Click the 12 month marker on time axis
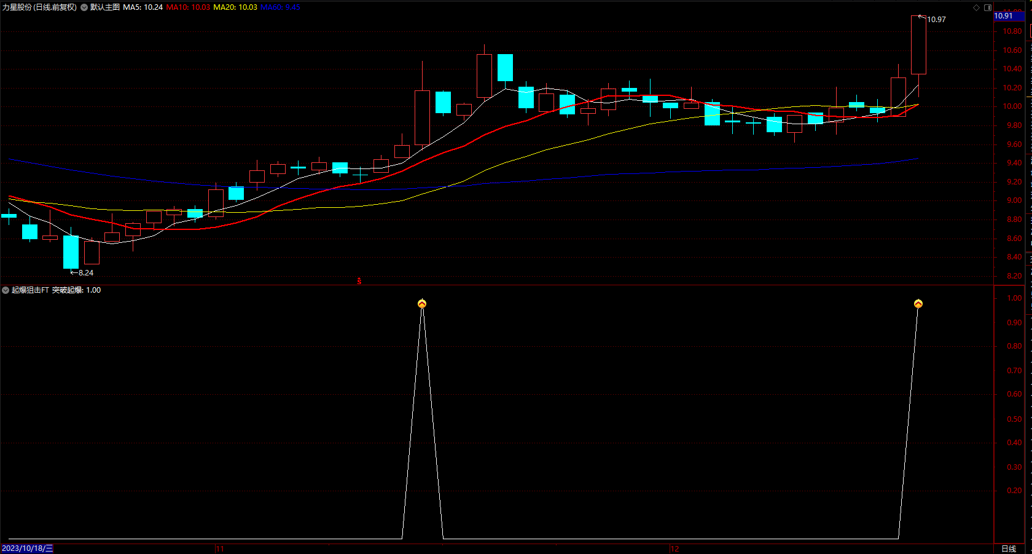1032x554 pixels. tap(674, 548)
